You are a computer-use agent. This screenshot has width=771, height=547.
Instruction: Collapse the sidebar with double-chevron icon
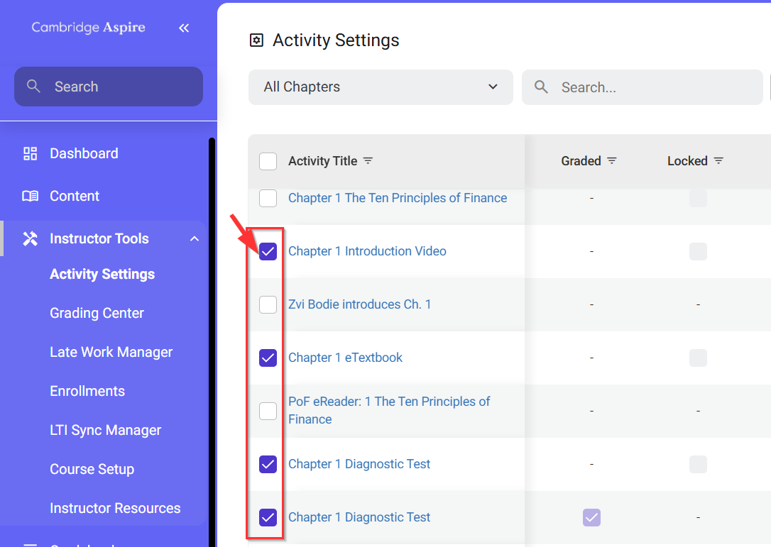[x=184, y=28]
